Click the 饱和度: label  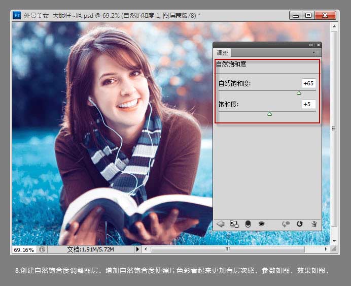228,104
